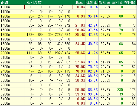Click record 111-68-53-202/434 for 2000m
The image size is (137, 106).
pos(48,53)
